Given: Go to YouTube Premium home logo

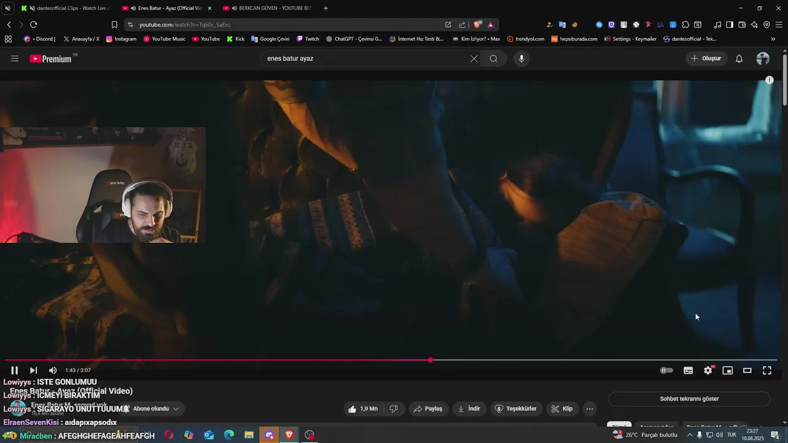Looking at the screenshot, I should coord(50,58).
